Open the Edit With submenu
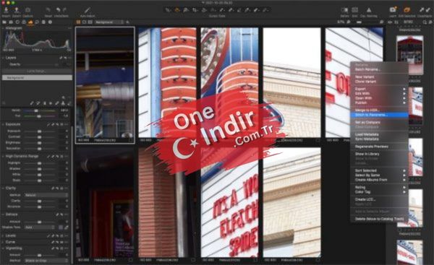This screenshot has width=434, height=265. pyautogui.click(x=379, y=94)
